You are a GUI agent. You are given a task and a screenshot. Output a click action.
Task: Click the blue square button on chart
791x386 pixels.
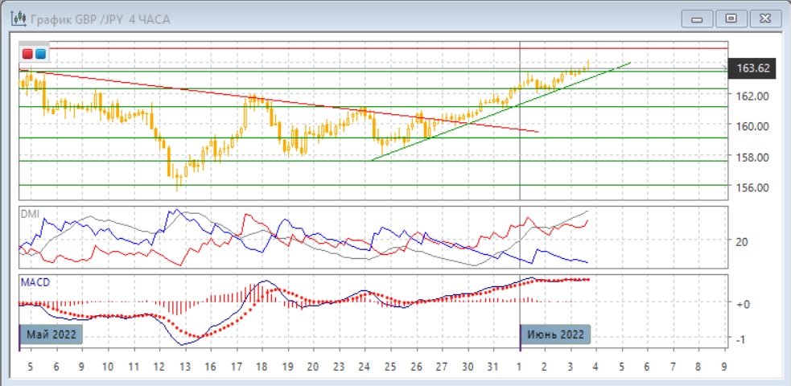click(x=40, y=54)
